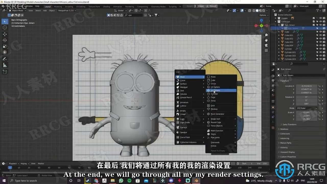Click the pan view hand icon
Image resolution: width=327 pixels, height=184 pixels.
[266, 40]
